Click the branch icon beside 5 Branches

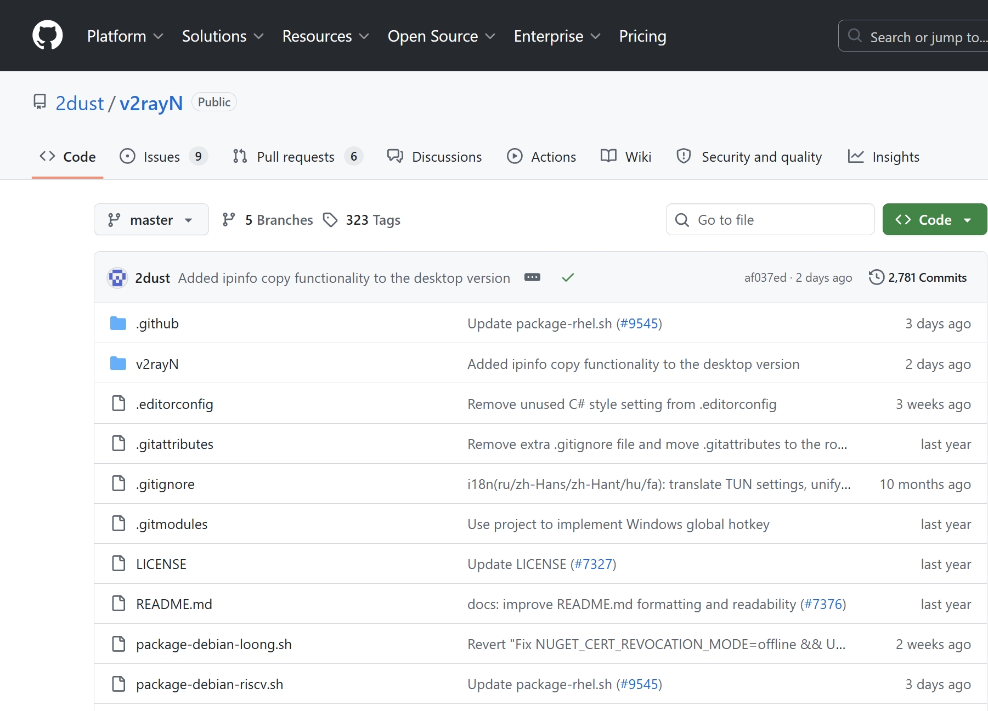tap(229, 220)
